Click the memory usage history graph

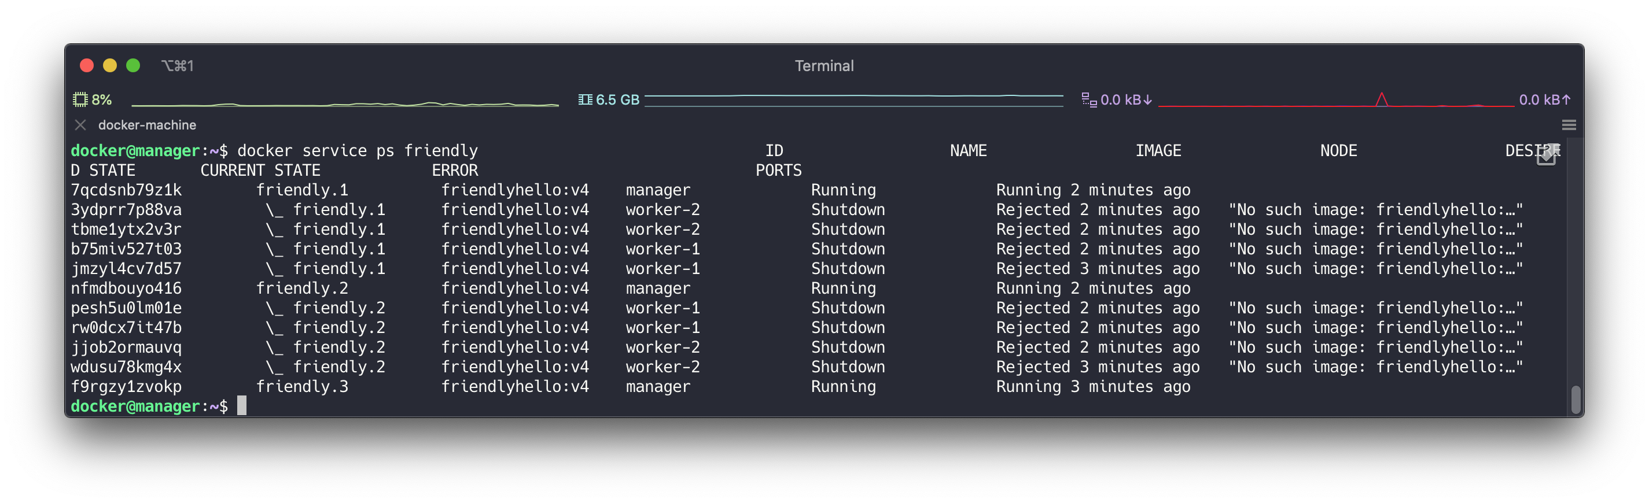pos(854,99)
